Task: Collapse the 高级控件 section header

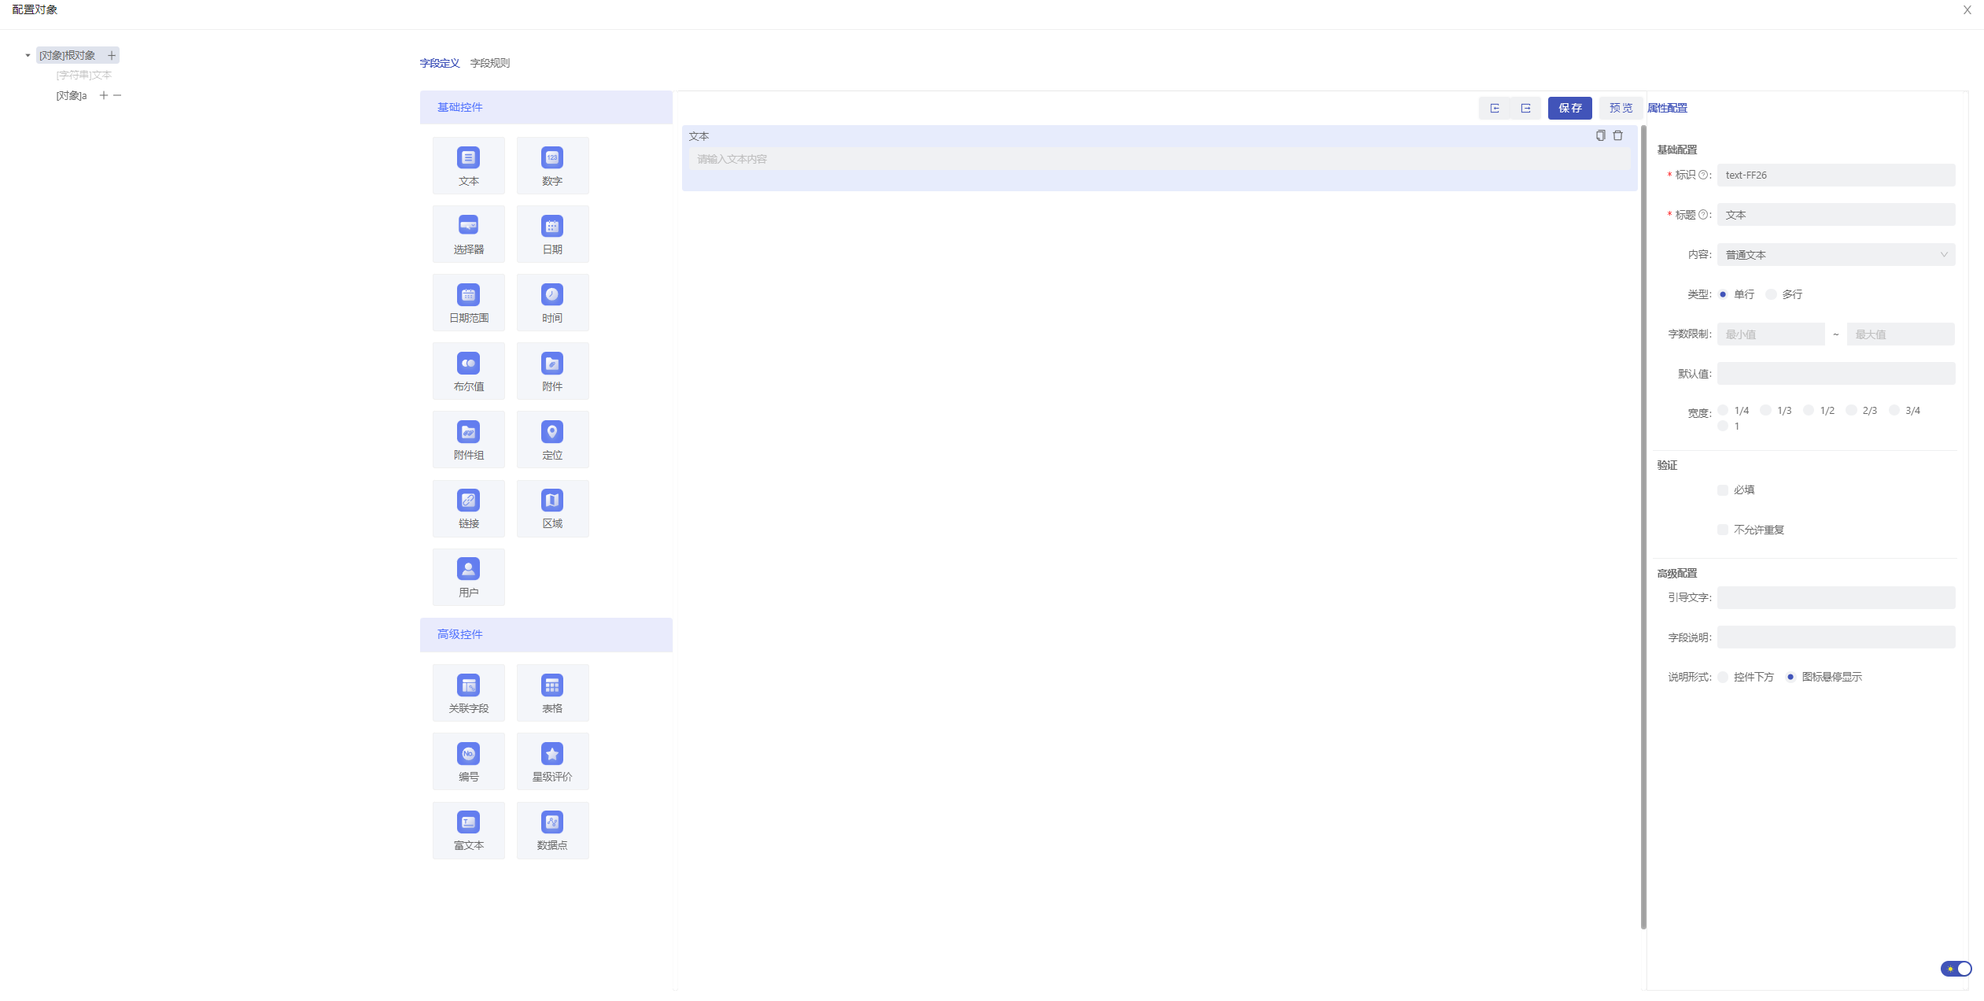Action: pos(546,634)
